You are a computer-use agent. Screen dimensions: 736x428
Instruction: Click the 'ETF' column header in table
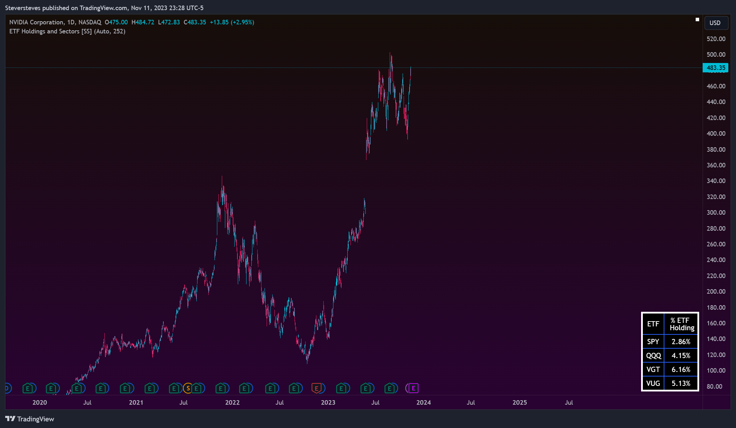[653, 324]
